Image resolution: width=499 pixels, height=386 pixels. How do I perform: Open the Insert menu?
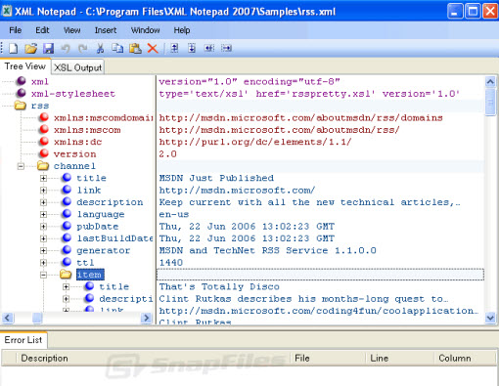pos(106,30)
